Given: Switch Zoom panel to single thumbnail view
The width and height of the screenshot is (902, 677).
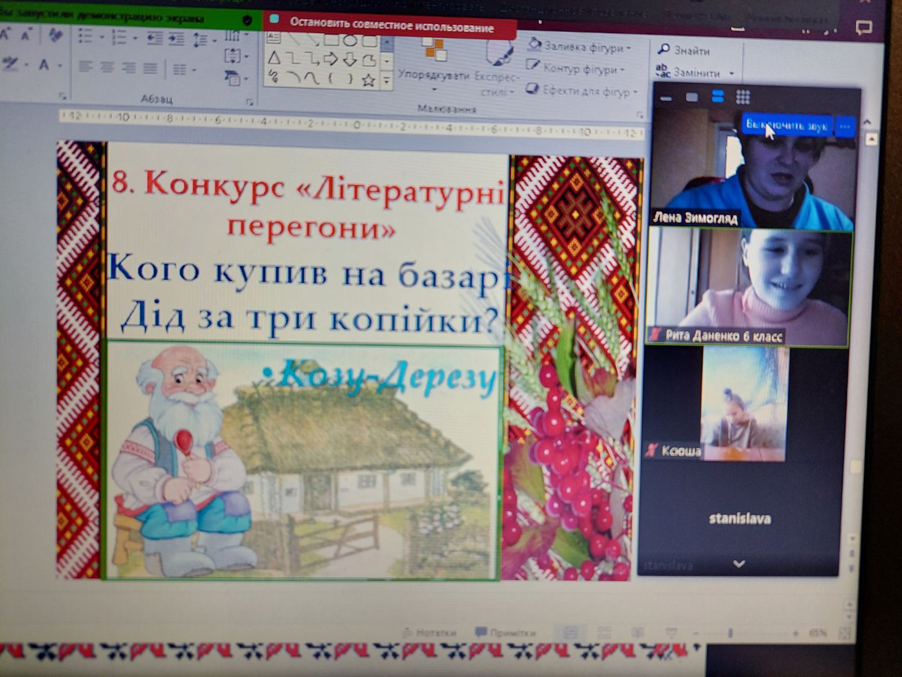Looking at the screenshot, I should coord(692,97).
